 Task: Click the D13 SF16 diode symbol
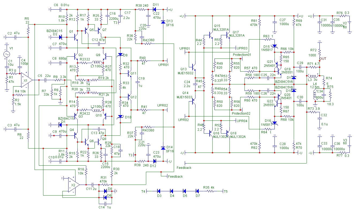coord(163,22)
